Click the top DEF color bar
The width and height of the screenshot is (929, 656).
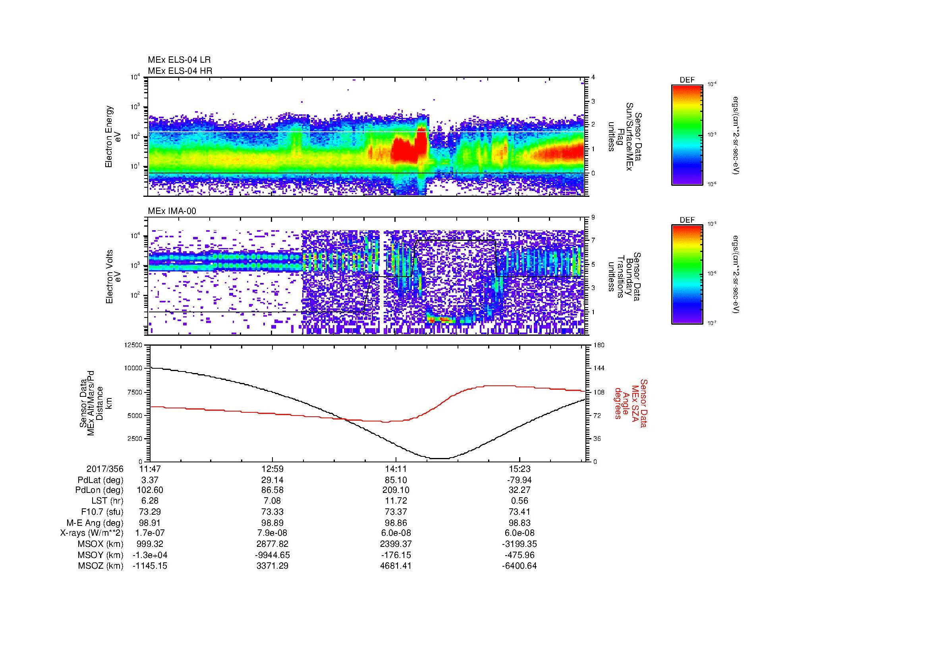click(687, 135)
